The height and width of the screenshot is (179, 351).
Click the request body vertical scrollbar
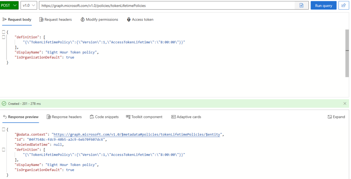click(x=347, y=53)
